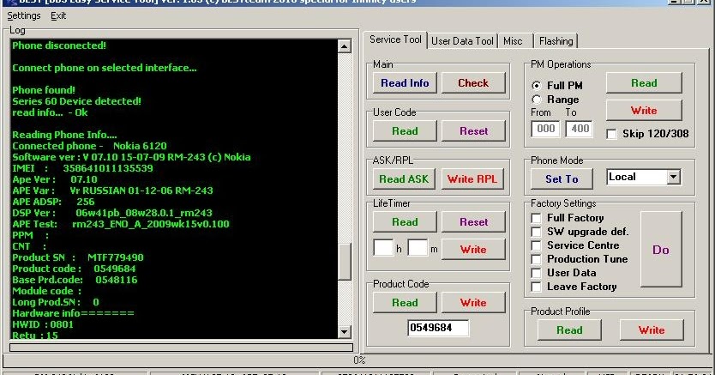The image size is (715, 375).
Task: Click the Do button in Factory Settings
Action: click(x=661, y=250)
